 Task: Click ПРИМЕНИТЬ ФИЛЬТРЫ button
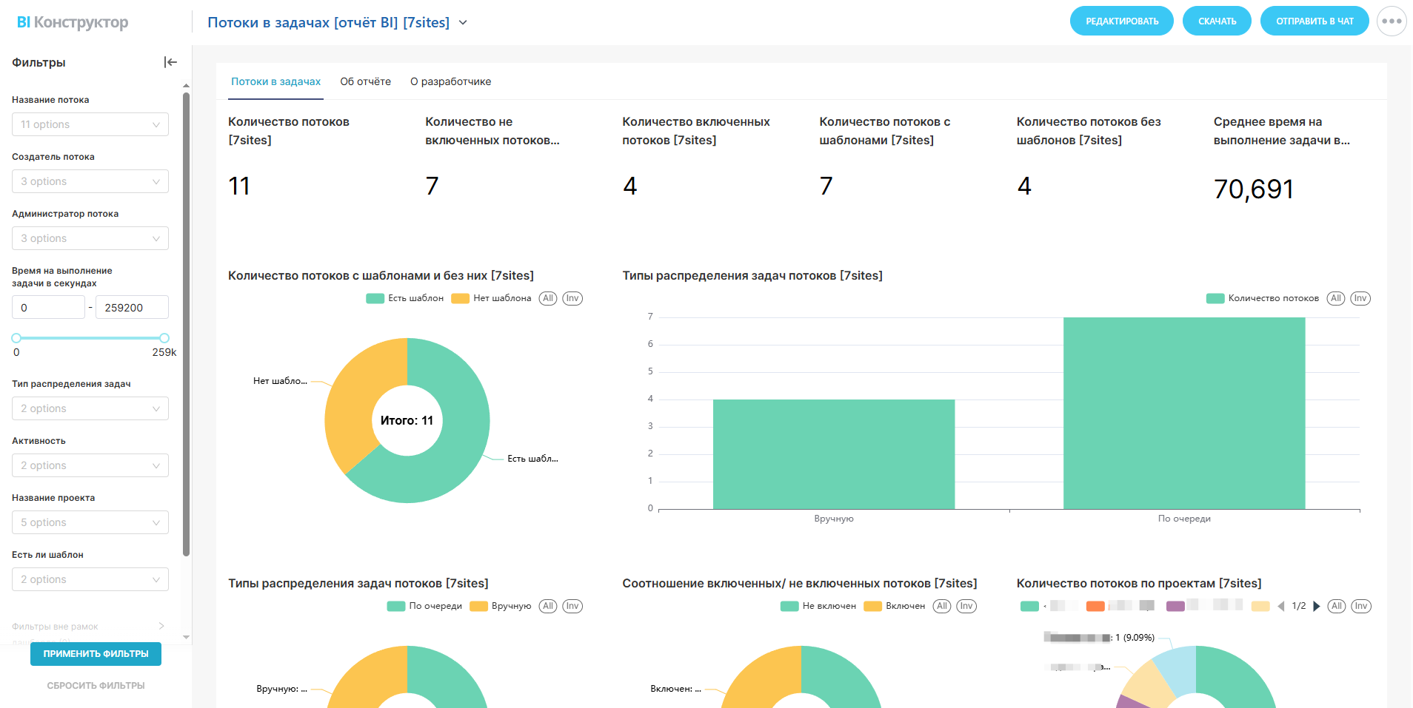pos(96,654)
